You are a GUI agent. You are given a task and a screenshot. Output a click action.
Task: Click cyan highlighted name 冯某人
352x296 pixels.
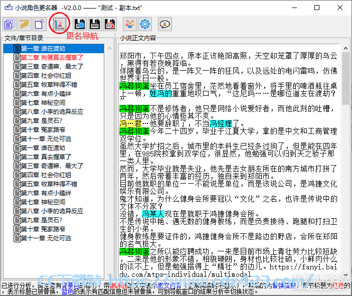153,214
